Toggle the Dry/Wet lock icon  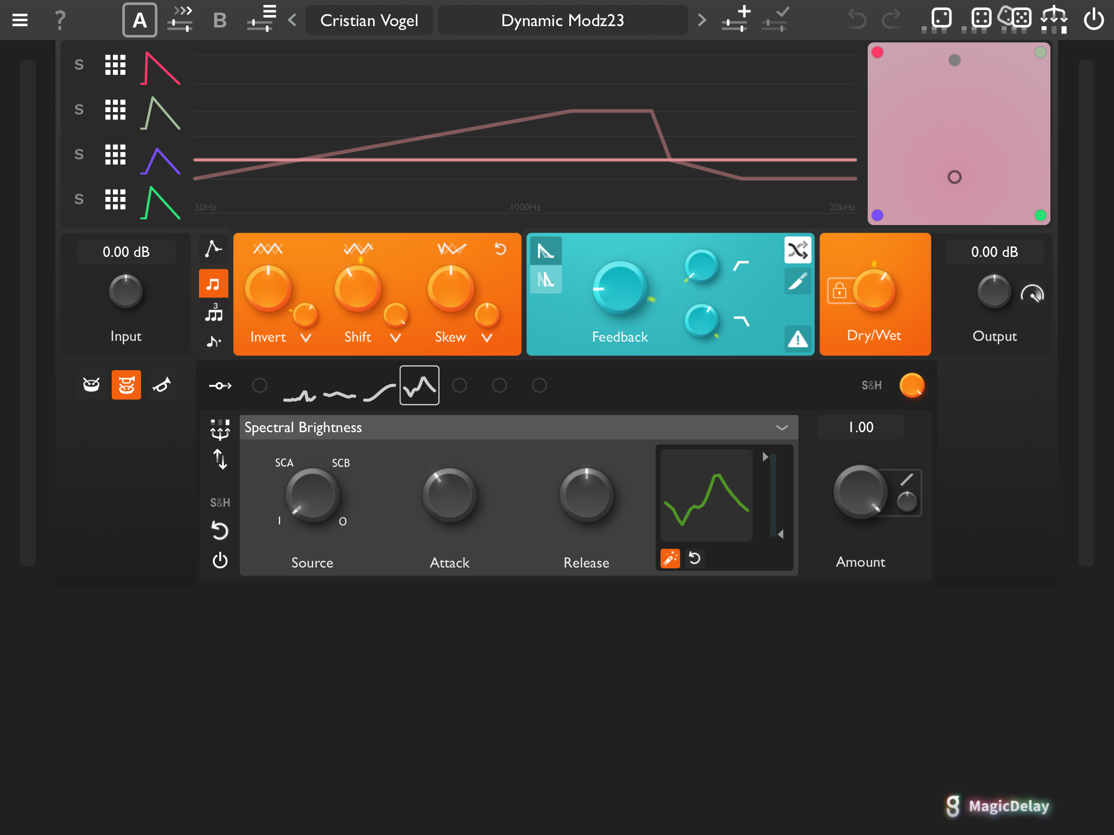(839, 291)
